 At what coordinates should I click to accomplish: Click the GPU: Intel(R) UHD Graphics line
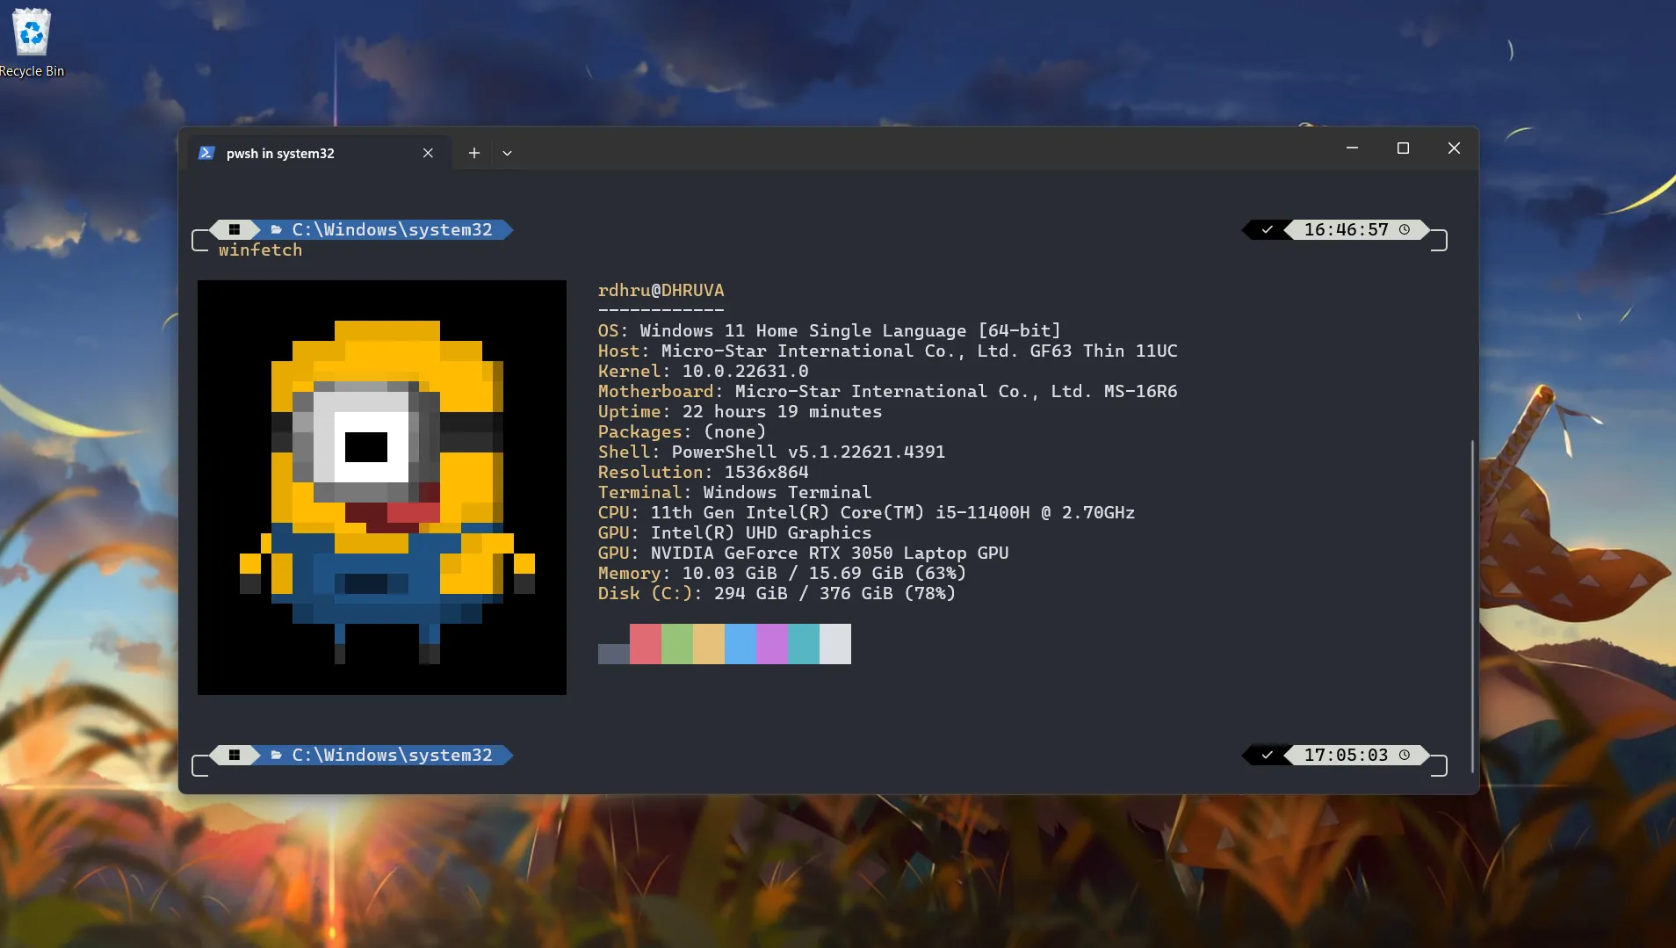[x=734, y=532]
